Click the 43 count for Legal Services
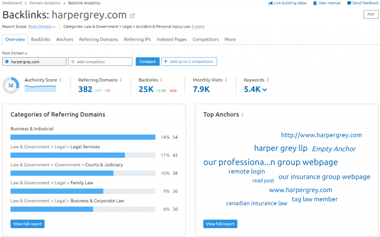The image size is (380, 237). click(175, 155)
